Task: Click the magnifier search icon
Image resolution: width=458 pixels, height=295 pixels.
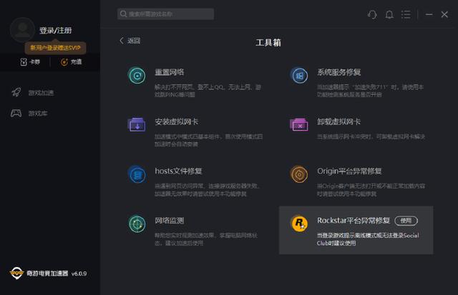Action: [123, 14]
